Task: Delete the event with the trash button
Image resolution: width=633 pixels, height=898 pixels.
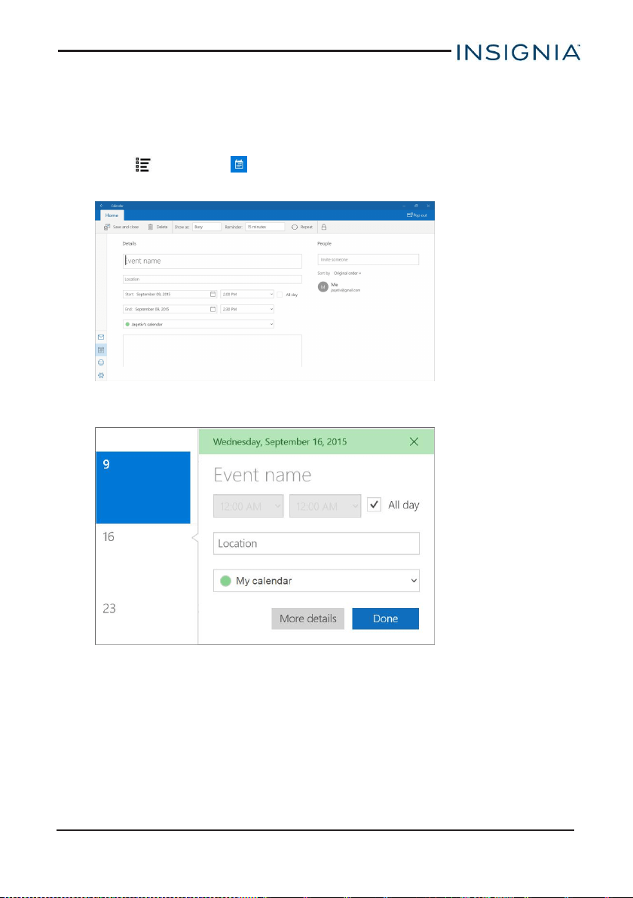Action: (x=157, y=227)
